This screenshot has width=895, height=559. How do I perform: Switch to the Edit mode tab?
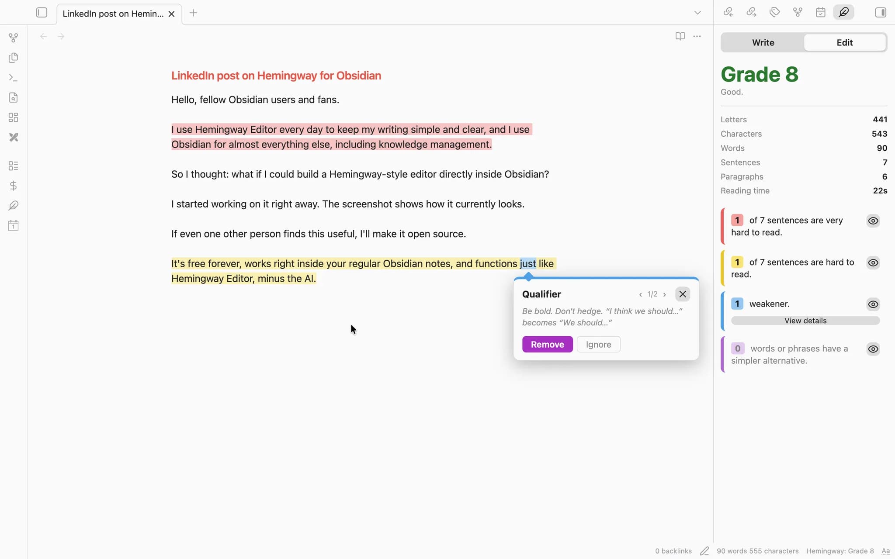pyautogui.click(x=844, y=42)
